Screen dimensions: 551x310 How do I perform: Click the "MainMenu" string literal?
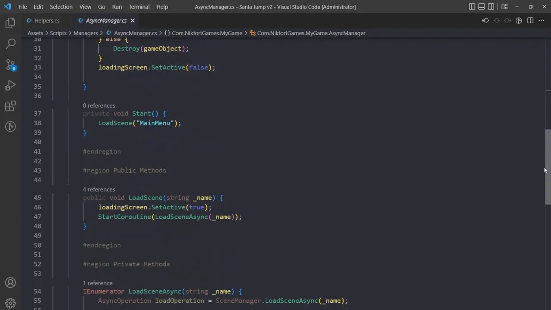[x=155, y=123]
